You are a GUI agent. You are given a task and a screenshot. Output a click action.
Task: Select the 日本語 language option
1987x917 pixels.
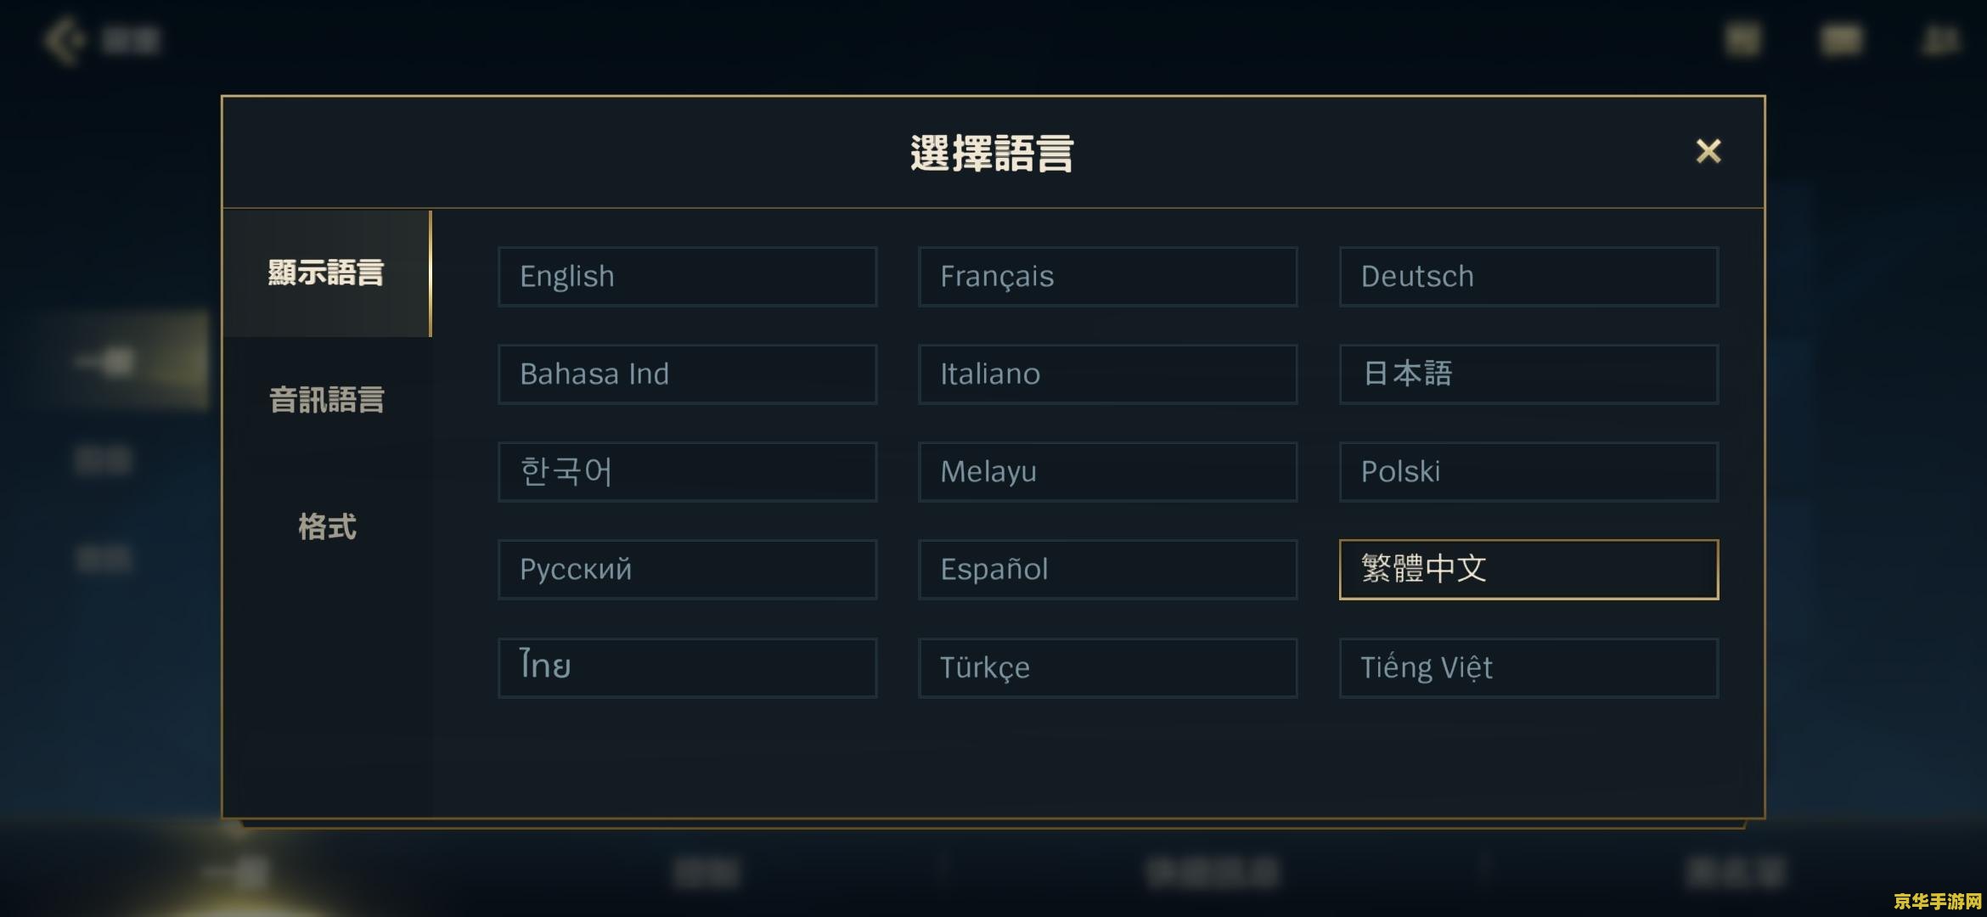tap(1528, 374)
